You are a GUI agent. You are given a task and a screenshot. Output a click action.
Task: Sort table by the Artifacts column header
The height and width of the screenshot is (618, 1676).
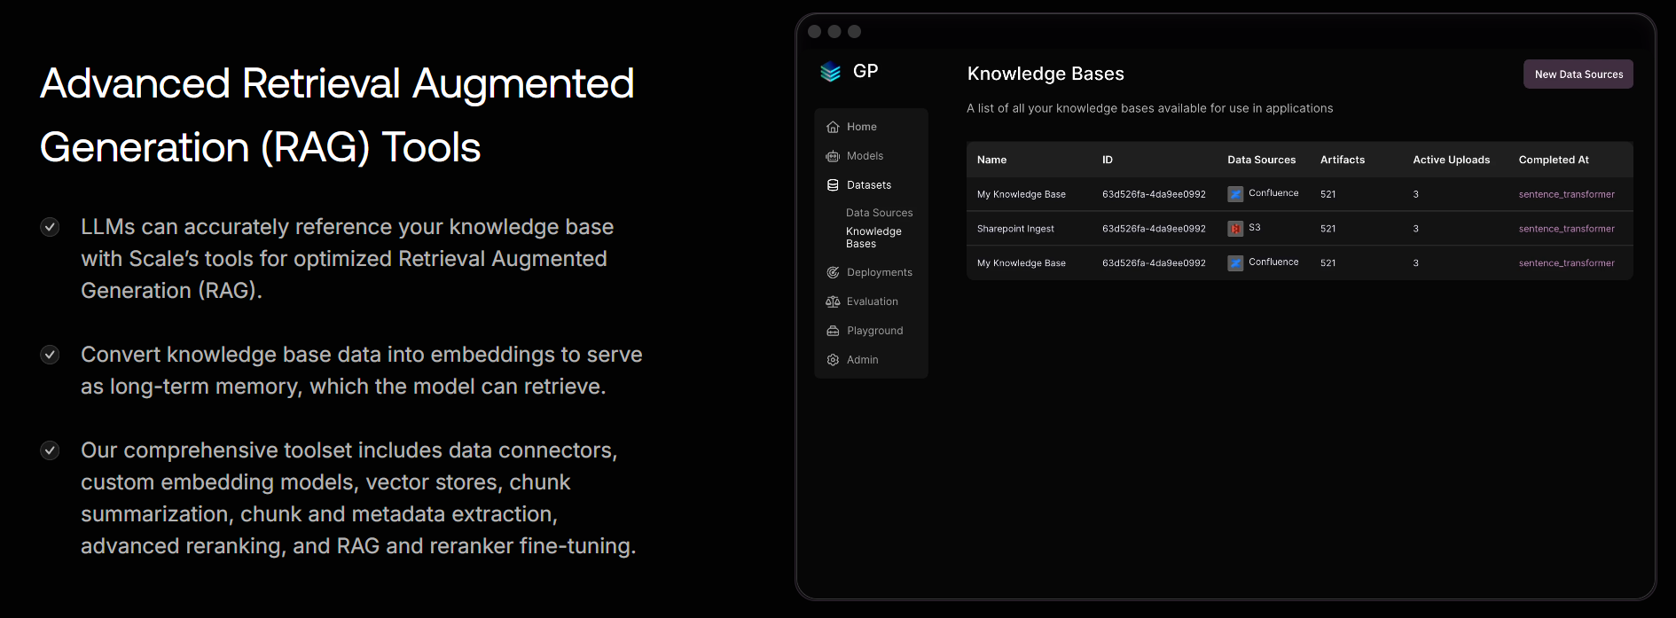[1342, 160]
